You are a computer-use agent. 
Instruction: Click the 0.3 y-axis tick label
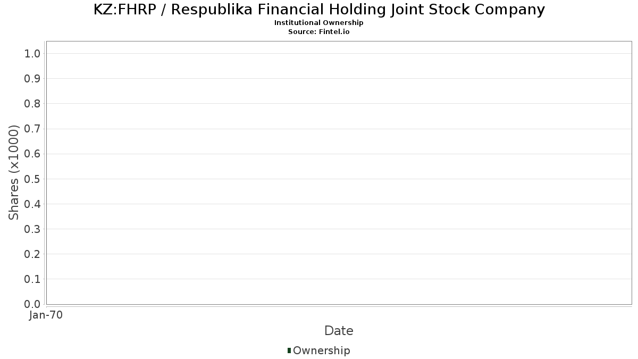pos(32,229)
